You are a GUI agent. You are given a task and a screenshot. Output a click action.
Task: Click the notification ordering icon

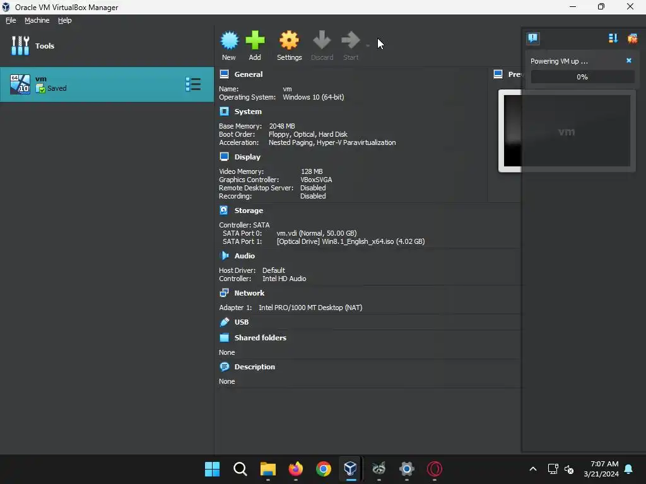(613, 38)
